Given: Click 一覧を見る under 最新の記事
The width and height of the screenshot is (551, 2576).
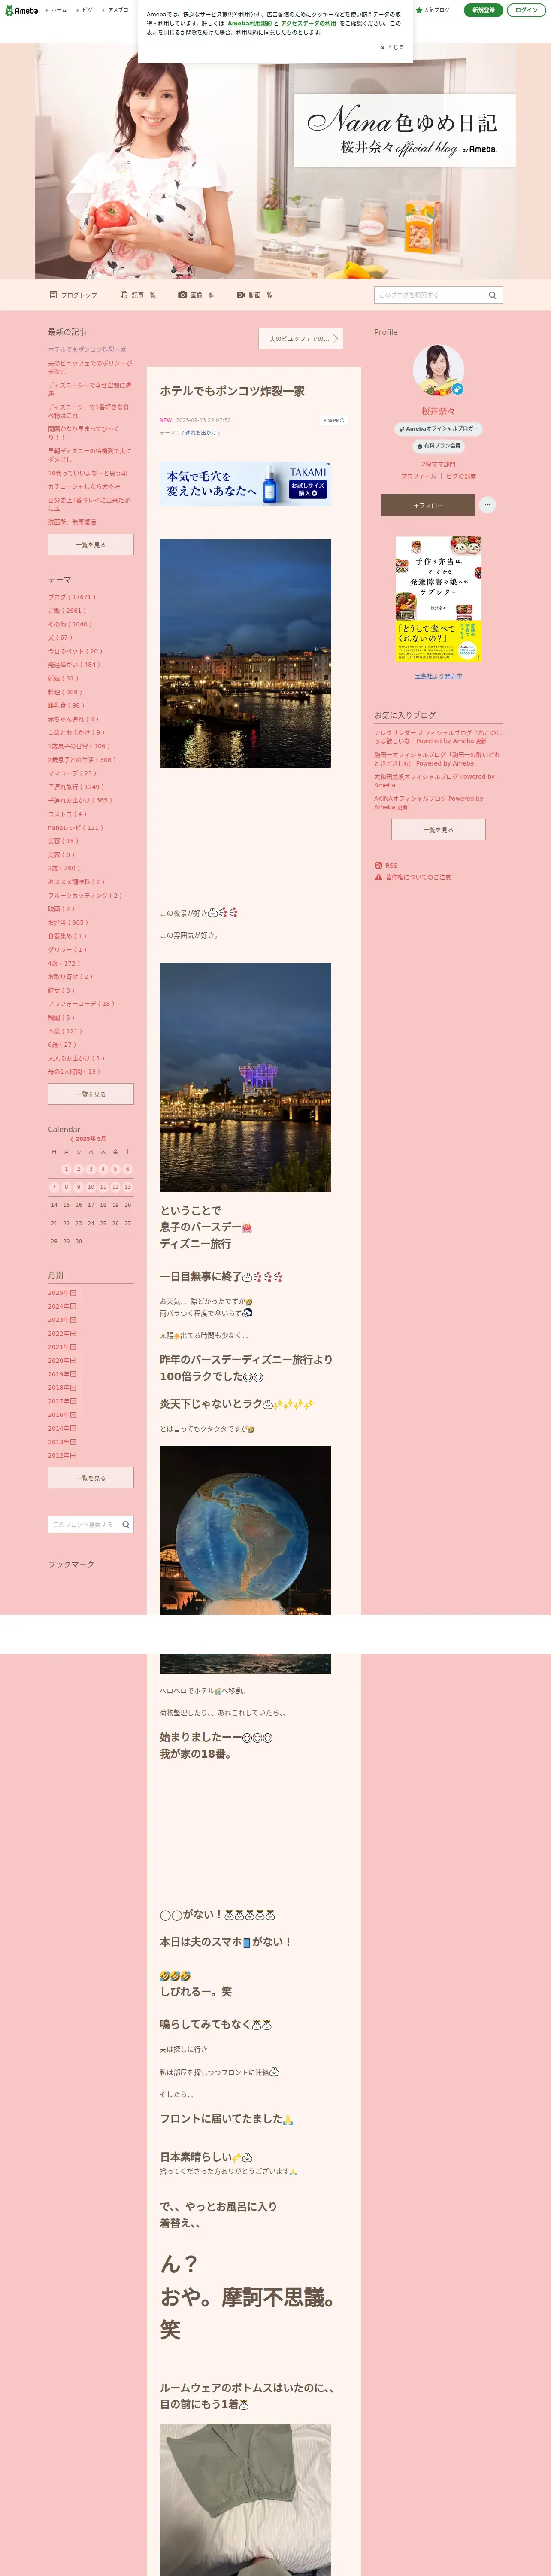Looking at the screenshot, I should pos(91,544).
